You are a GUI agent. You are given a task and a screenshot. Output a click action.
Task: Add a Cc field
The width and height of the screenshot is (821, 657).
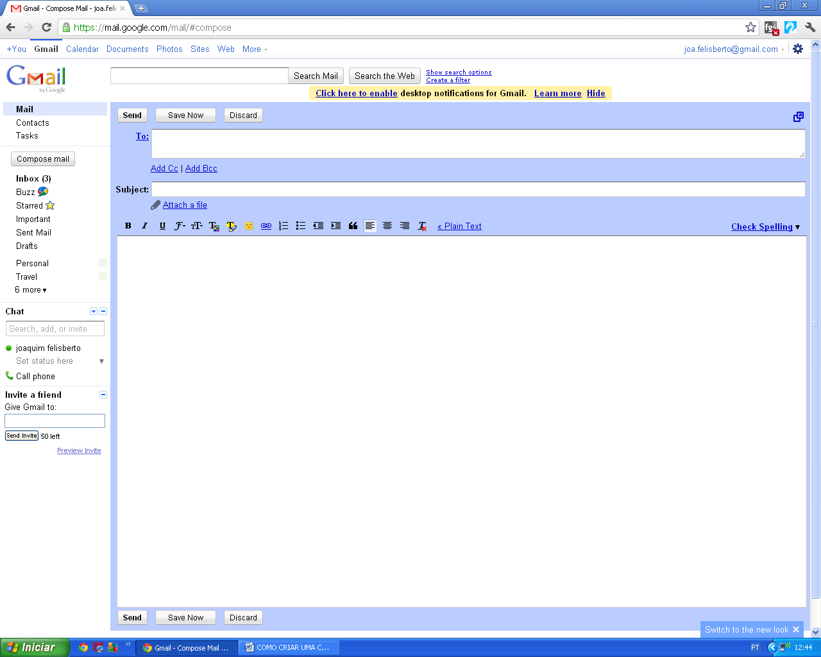[164, 168]
